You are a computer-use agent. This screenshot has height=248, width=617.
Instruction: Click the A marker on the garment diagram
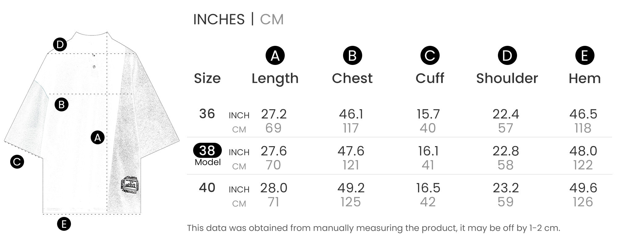click(x=97, y=138)
